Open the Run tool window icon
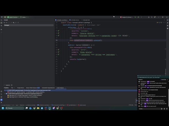Screen dimensions: 169x126 coord(1,94)
